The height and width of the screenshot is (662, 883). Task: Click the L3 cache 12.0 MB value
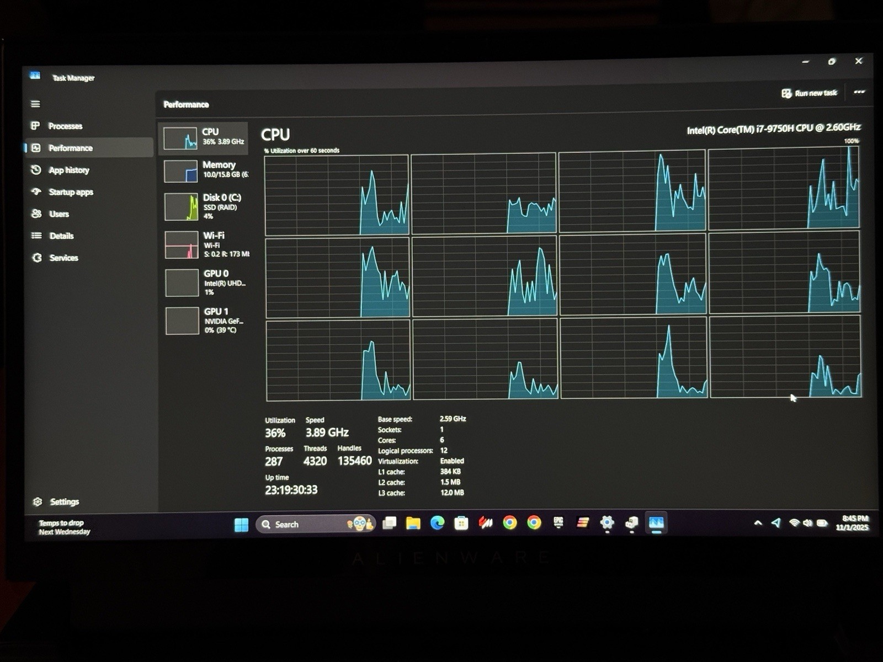tap(452, 493)
